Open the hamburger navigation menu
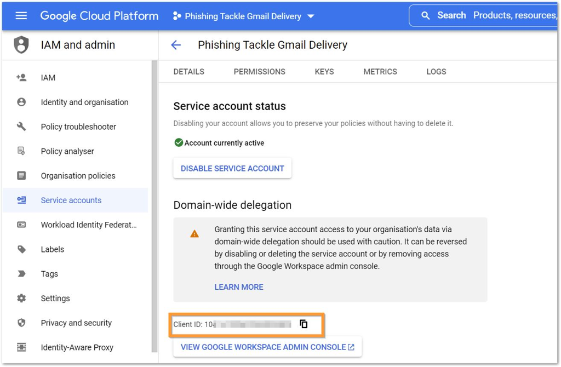 tap(21, 16)
